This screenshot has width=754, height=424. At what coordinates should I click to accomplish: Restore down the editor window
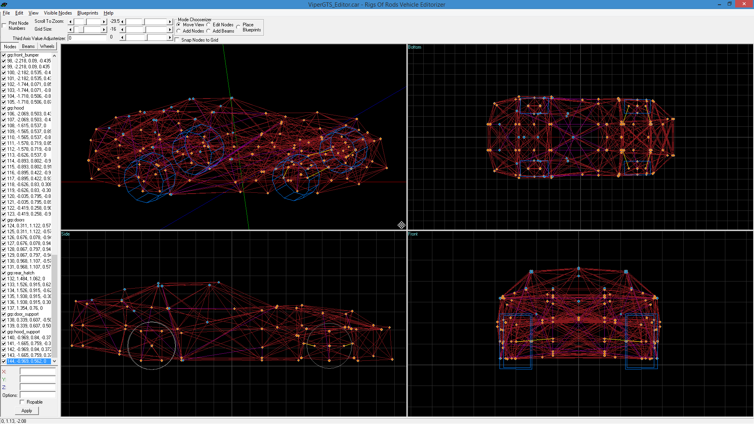click(729, 4)
